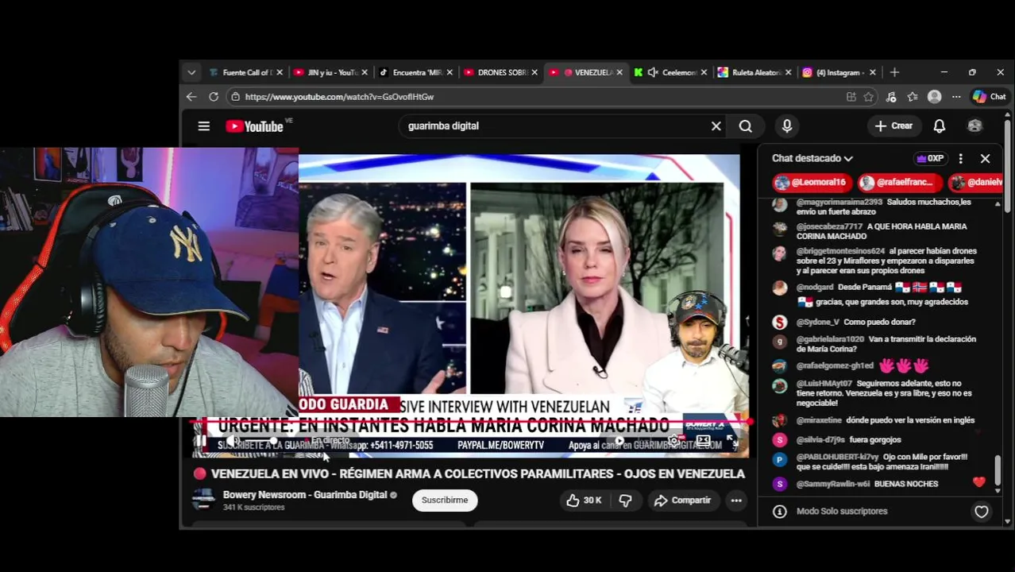The height and width of the screenshot is (572, 1015).
Task: Reload the page with refresh icon
Action: 214,97
